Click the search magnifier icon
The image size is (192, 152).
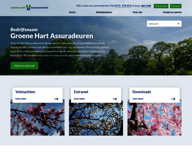coord(178,24)
